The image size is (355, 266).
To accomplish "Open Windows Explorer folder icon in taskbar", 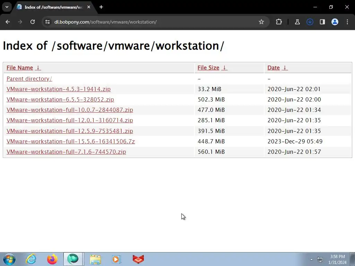I will pos(95,259).
